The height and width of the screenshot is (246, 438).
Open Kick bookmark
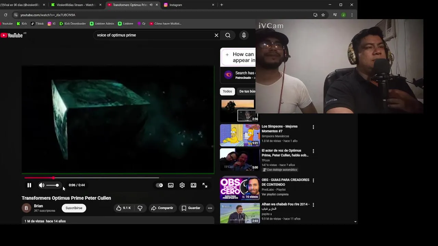(22, 24)
